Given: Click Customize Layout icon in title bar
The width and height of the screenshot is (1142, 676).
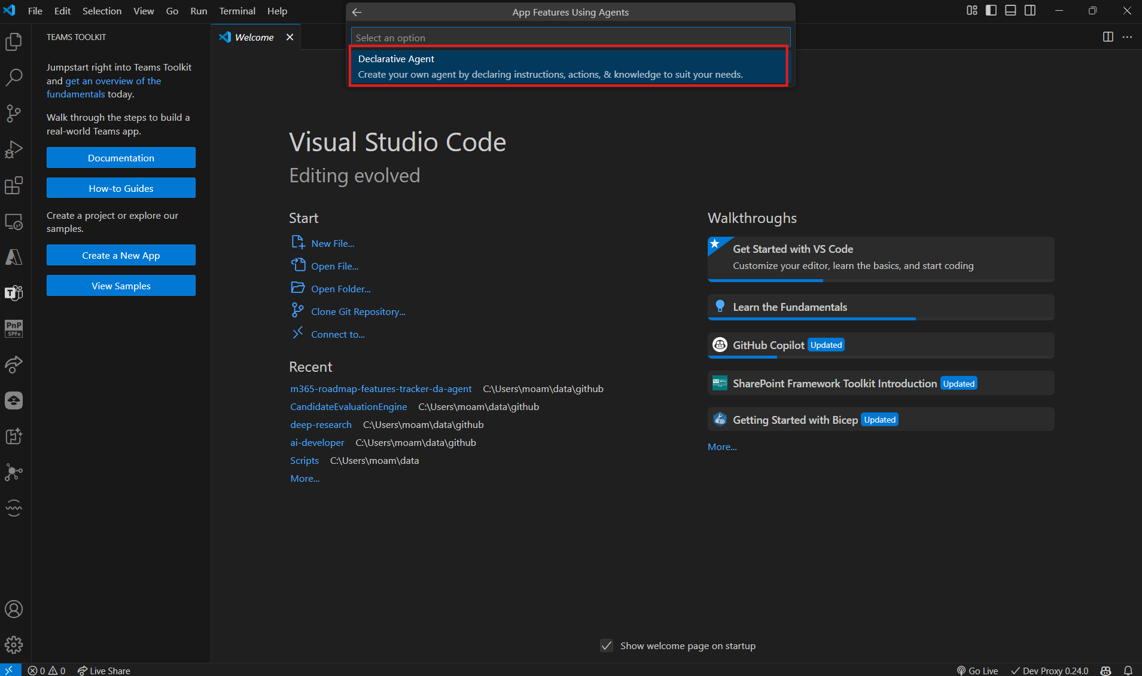Looking at the screenshot, I should pos(972,11).
